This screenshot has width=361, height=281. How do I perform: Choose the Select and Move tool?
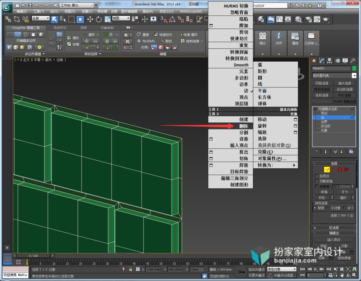[x=90, y=19]
